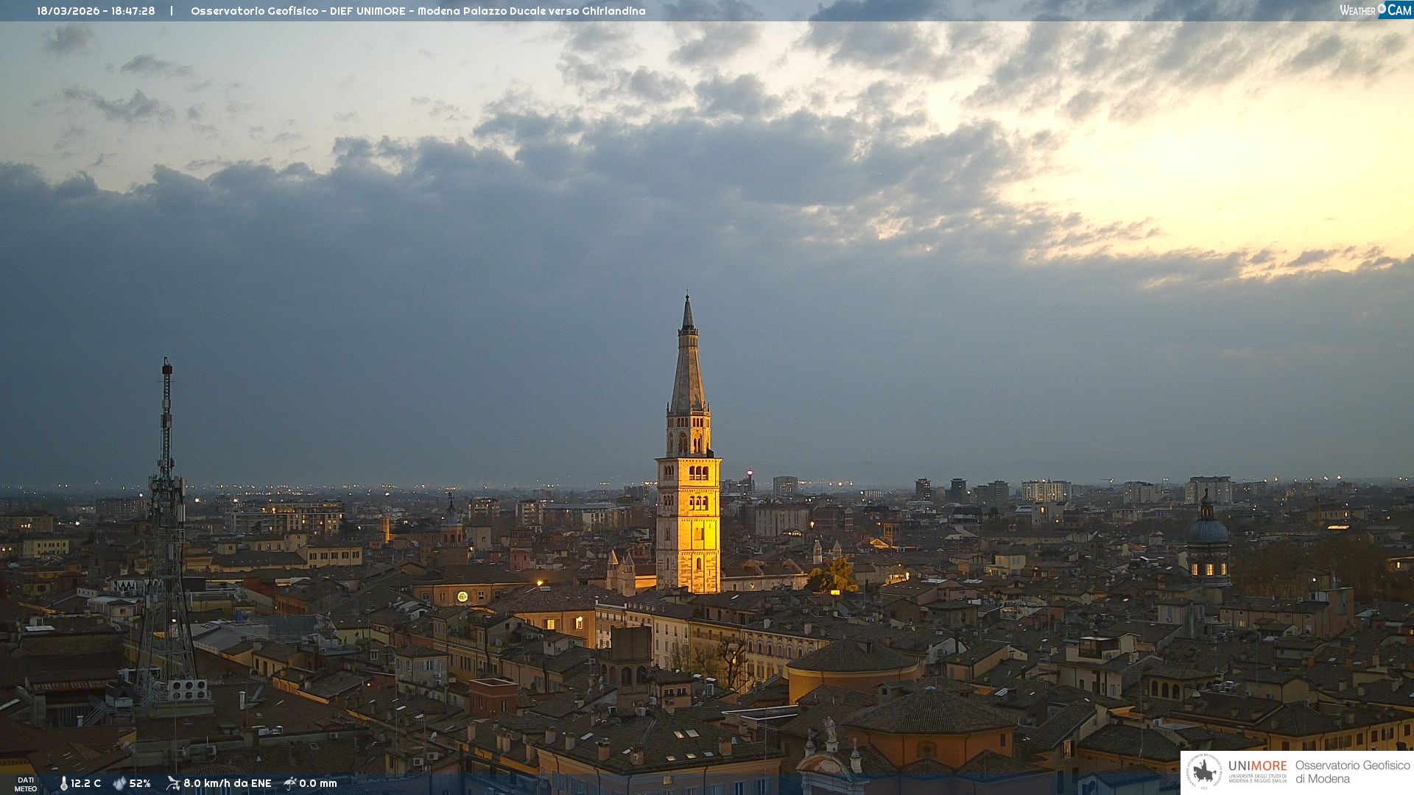This screenshot has height=795, width=1414.
Task: Click the UNIMORE horseman seal logo
Action: (x=1204, y=772)
